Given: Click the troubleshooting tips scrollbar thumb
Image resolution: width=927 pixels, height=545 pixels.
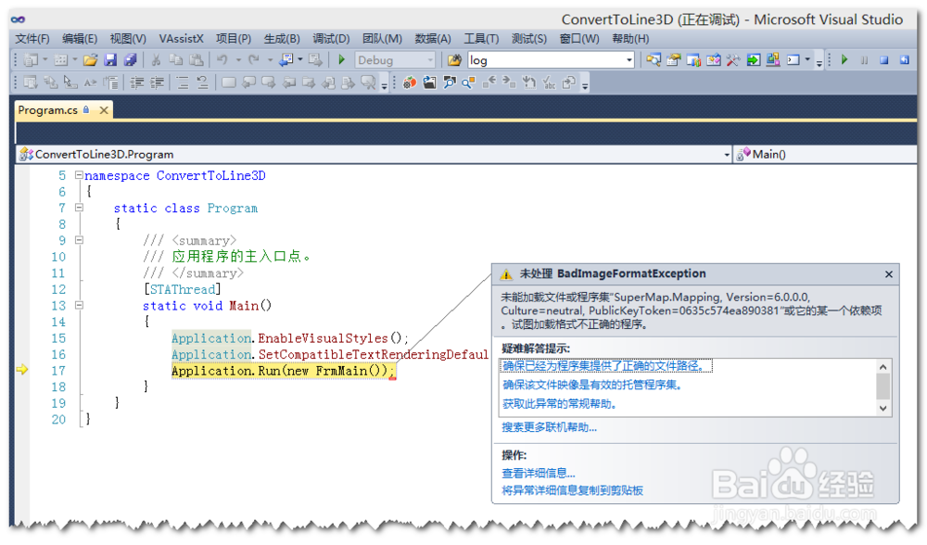Looking at the screenshot, I should tap(883, 387).
